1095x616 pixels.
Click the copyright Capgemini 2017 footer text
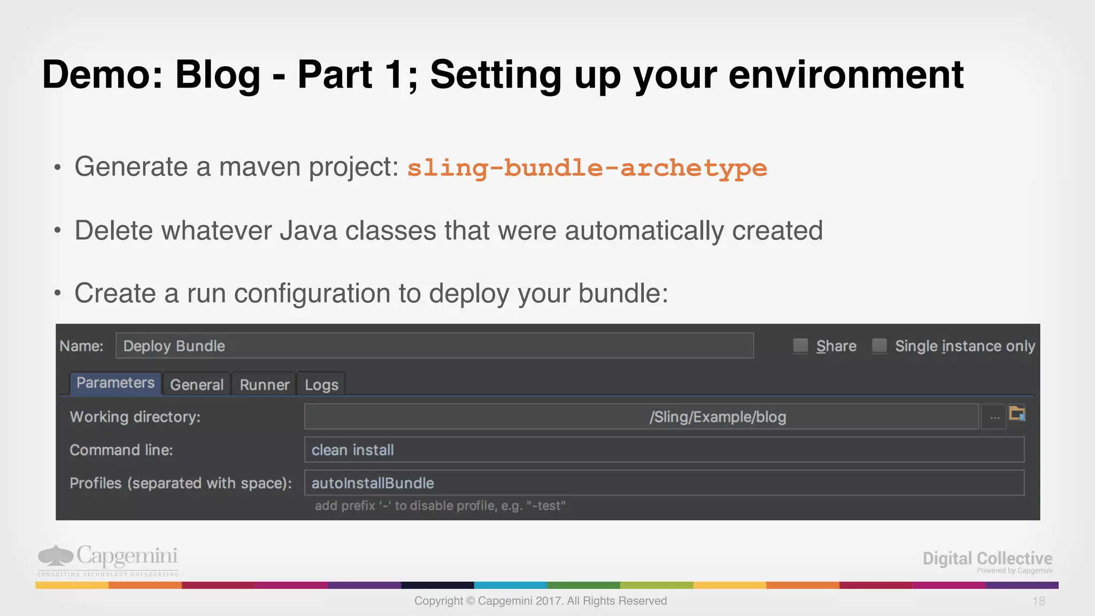tap(541, 601)
